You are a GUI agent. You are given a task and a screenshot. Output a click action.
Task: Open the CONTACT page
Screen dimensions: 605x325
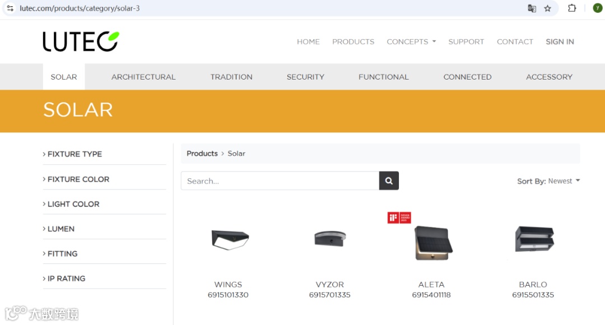tap(515, 41)
